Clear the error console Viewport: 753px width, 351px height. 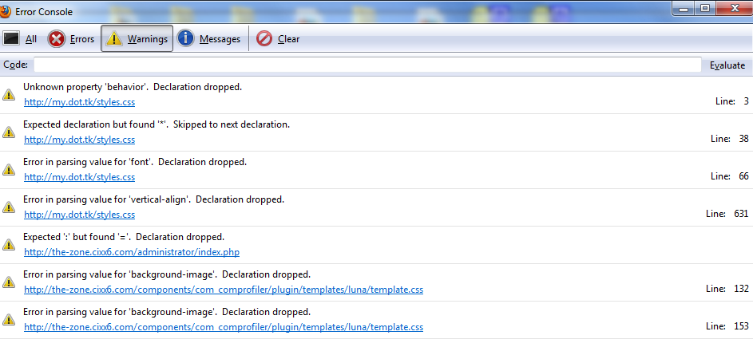(278, 39)
